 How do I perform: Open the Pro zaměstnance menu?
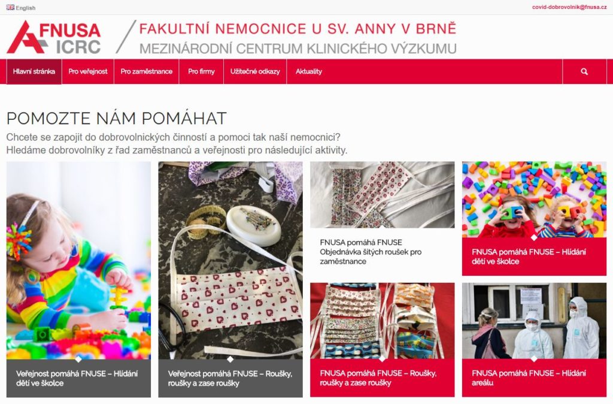147,72
